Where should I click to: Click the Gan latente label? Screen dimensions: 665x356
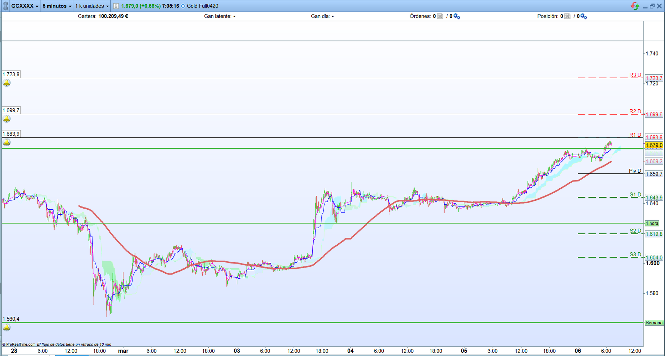click(x=218, y=16)
